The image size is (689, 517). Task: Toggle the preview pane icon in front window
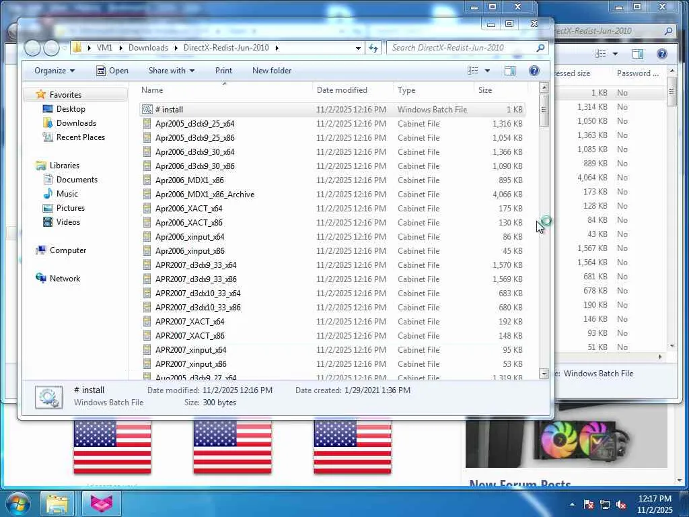(510, 70)
